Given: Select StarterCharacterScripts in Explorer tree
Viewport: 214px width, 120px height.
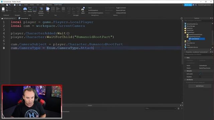Looking at the screenshot, I should tap(196, 35).
